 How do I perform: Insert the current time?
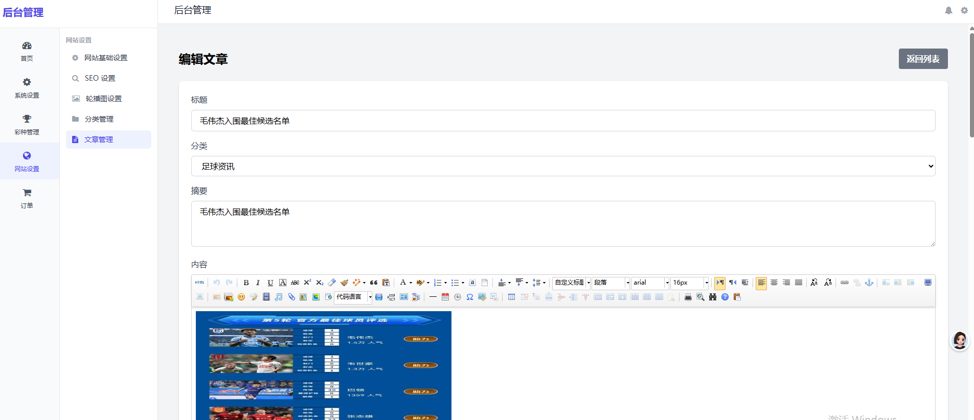point(458,297)
